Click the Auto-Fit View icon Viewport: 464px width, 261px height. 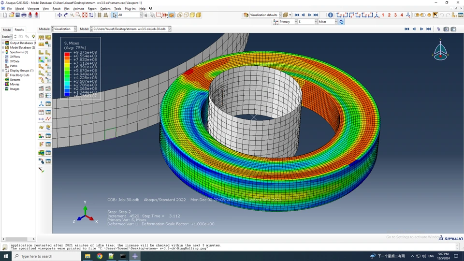pyautogui.click(x=85, y=15)
